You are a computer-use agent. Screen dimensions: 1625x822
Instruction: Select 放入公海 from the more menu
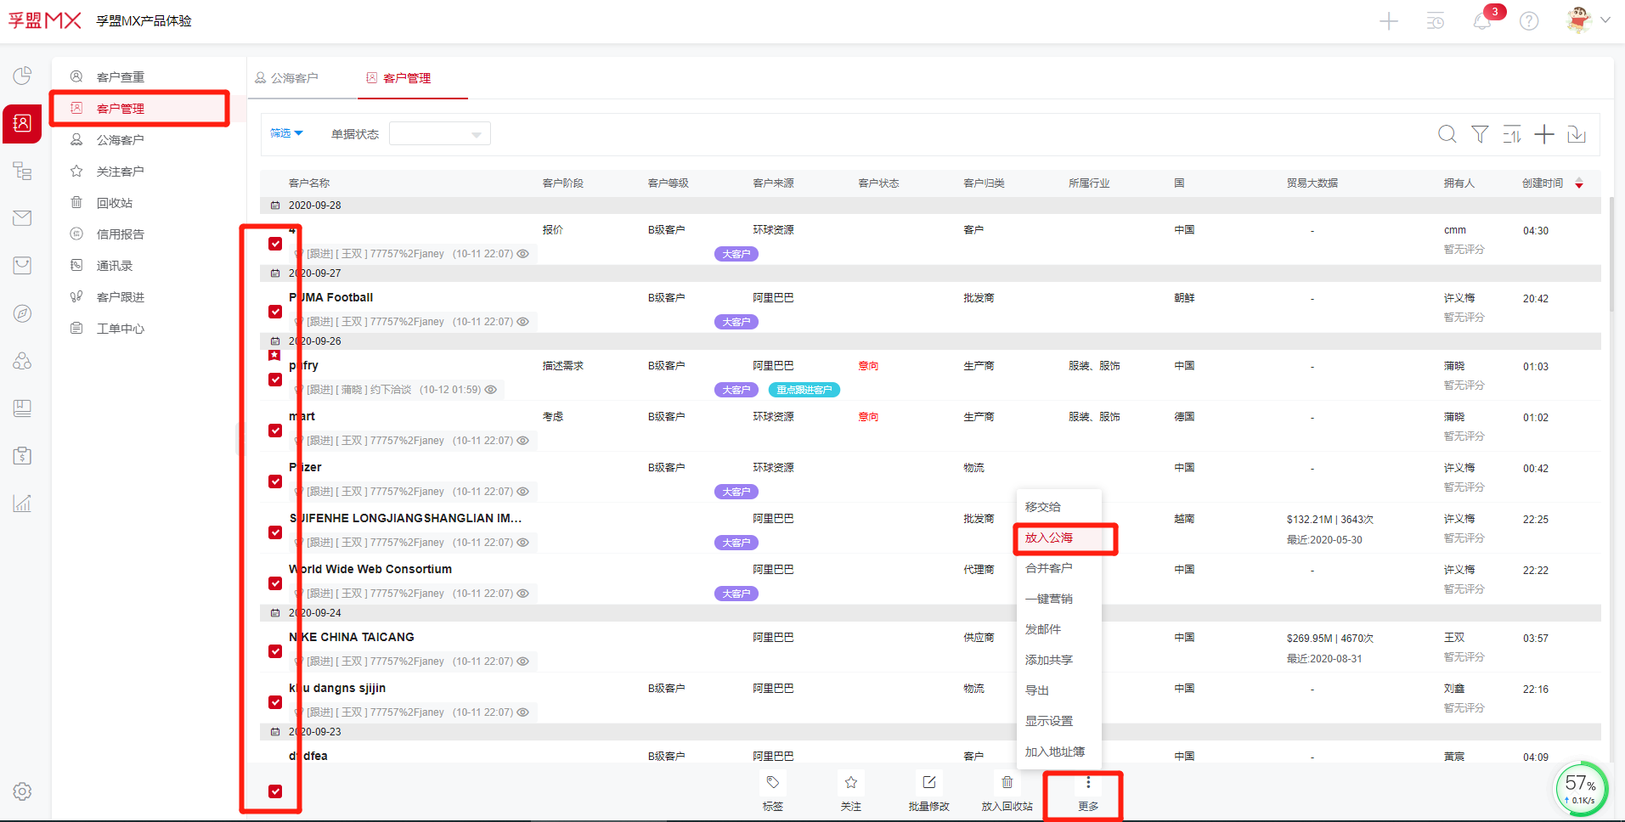pyautogui.click(x=1049, y=538)
